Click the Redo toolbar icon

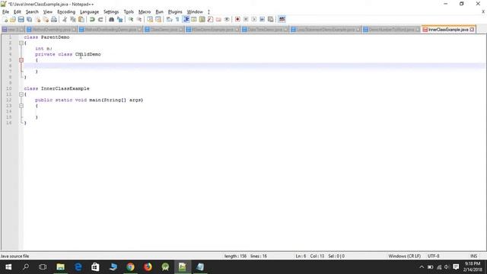[x=100, y=19]
